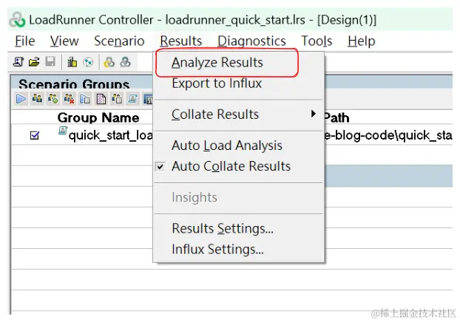
Task: Click the grey rings toolbar icon
Action: tap(125, 62)
